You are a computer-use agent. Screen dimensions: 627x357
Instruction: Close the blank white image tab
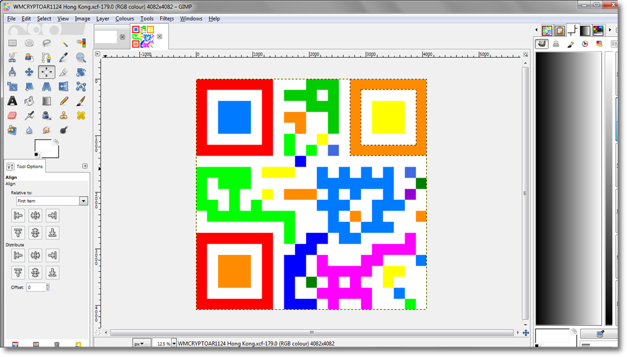click(x=122, y=37)
